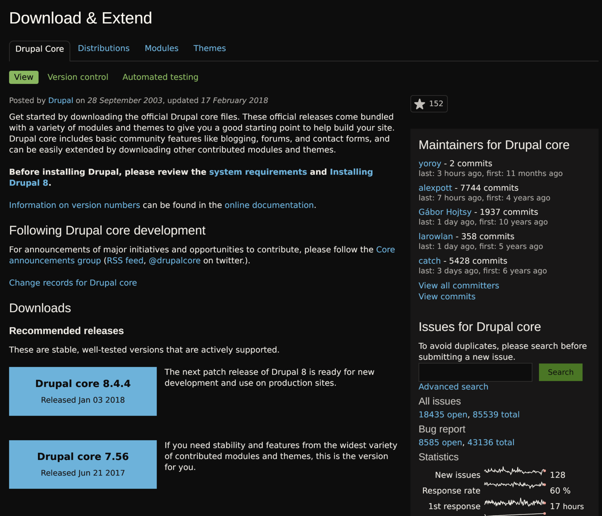
Task: Open the RSS feed link
Action: click(125, 261)
